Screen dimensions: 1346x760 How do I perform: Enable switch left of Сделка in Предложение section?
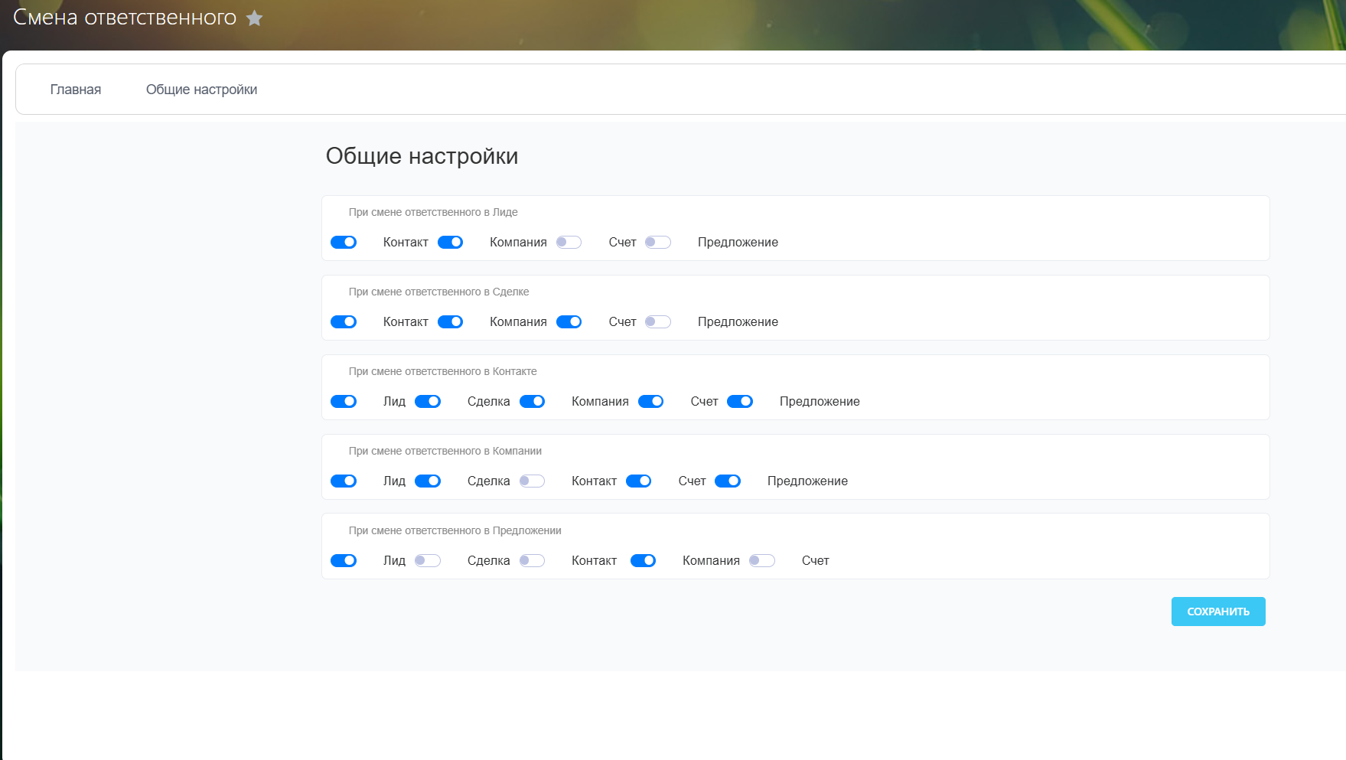click(x=428, y=561)
